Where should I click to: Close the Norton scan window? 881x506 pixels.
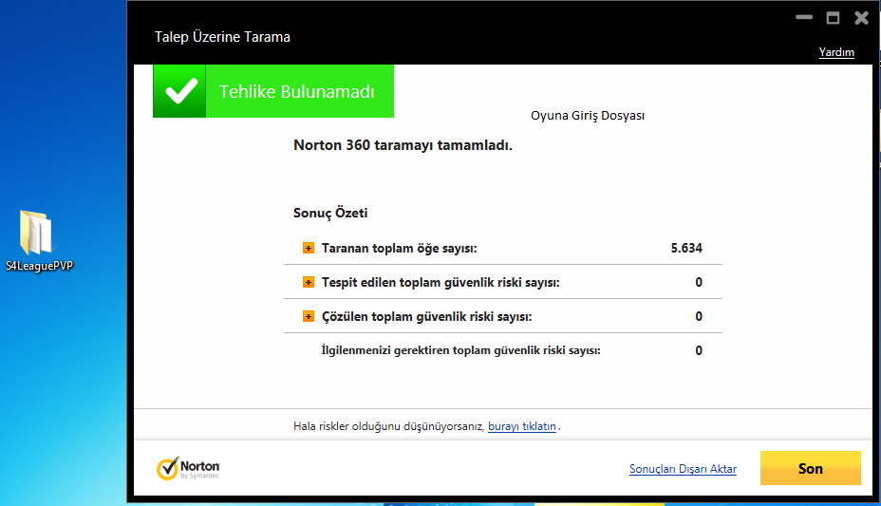861,18
